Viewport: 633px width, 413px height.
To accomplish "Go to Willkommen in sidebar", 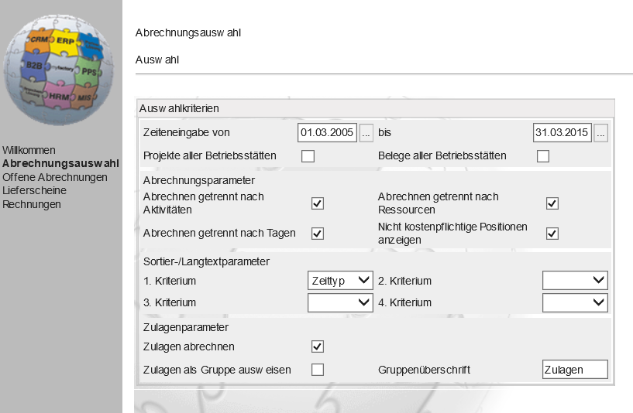I will tap(29, 150).
